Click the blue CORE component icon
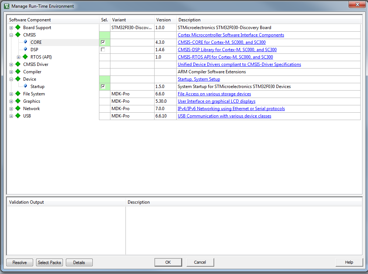This screenshot has width=368, height=274. (x=25, y=42)
